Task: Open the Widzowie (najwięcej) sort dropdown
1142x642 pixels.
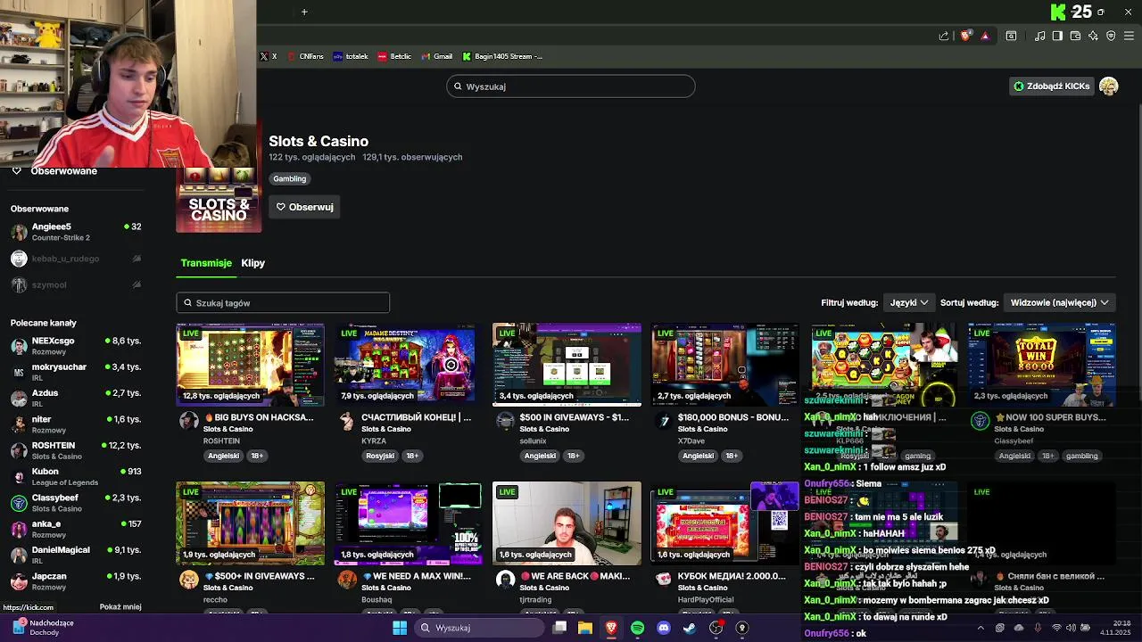Action: (x=1059, y=302)
